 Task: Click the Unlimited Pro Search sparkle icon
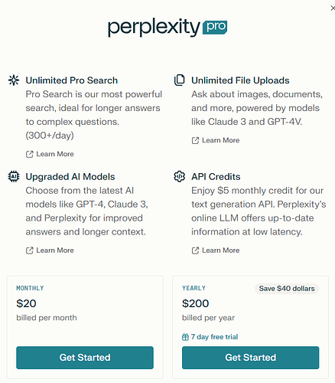click(x=14, y=80)
